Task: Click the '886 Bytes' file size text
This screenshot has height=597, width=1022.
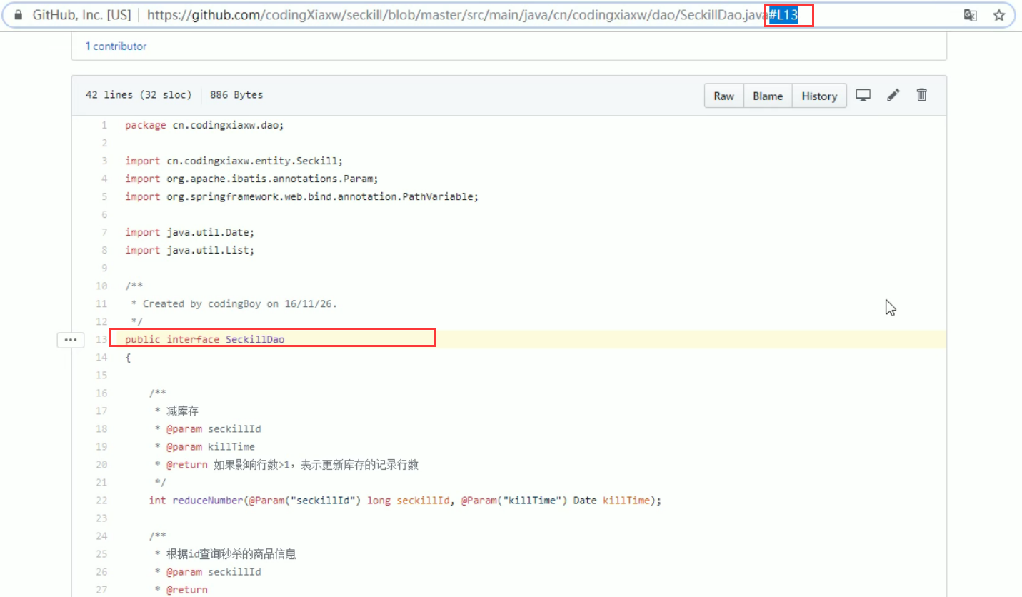Action: 236,94
